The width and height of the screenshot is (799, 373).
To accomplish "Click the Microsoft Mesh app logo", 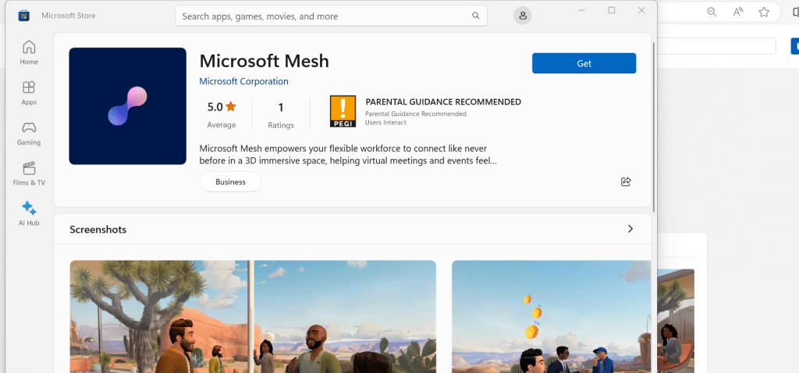I will (127, 106).
